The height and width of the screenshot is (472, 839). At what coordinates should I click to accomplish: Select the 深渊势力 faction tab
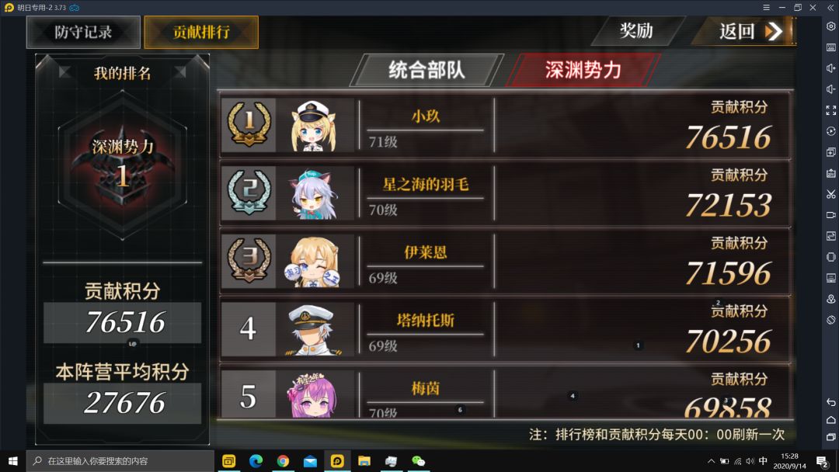[583, 70]
